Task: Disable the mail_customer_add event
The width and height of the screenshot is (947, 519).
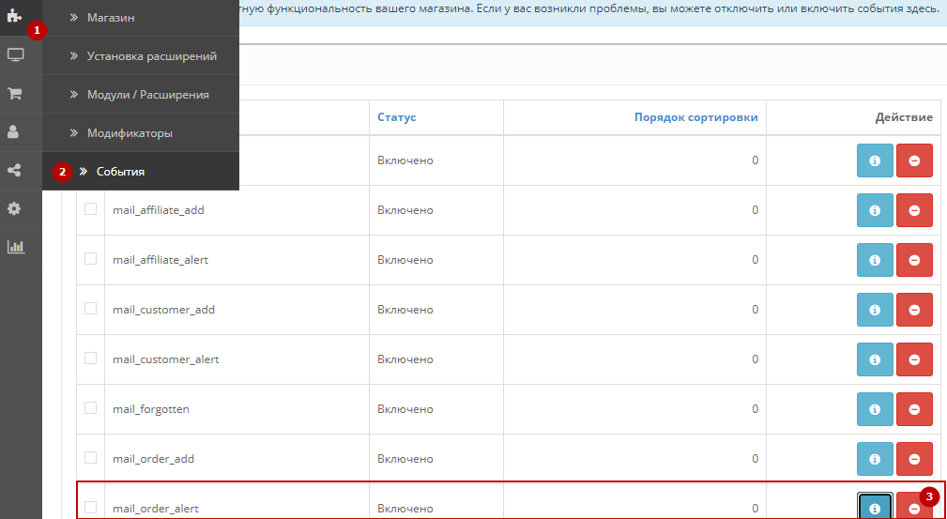Action: (914, 310)
